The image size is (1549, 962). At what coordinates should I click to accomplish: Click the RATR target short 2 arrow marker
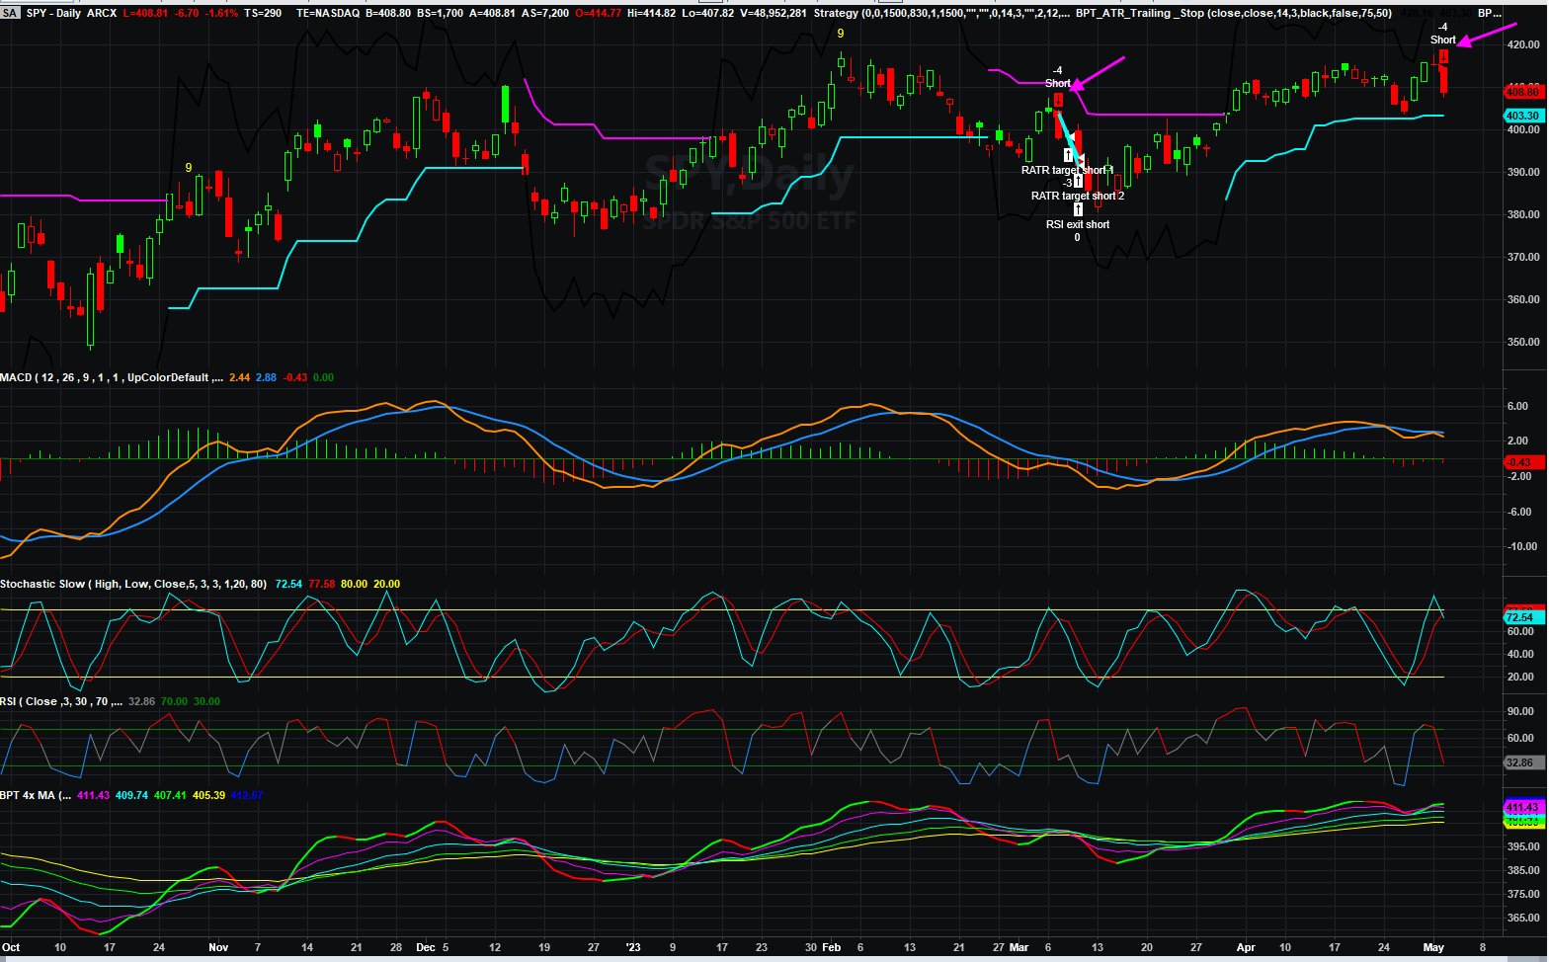coord(1078,182)
